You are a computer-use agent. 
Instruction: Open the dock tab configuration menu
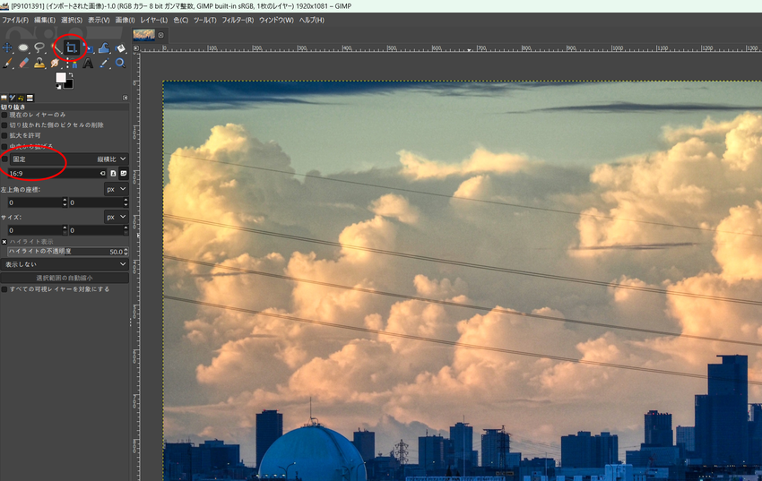125,98
